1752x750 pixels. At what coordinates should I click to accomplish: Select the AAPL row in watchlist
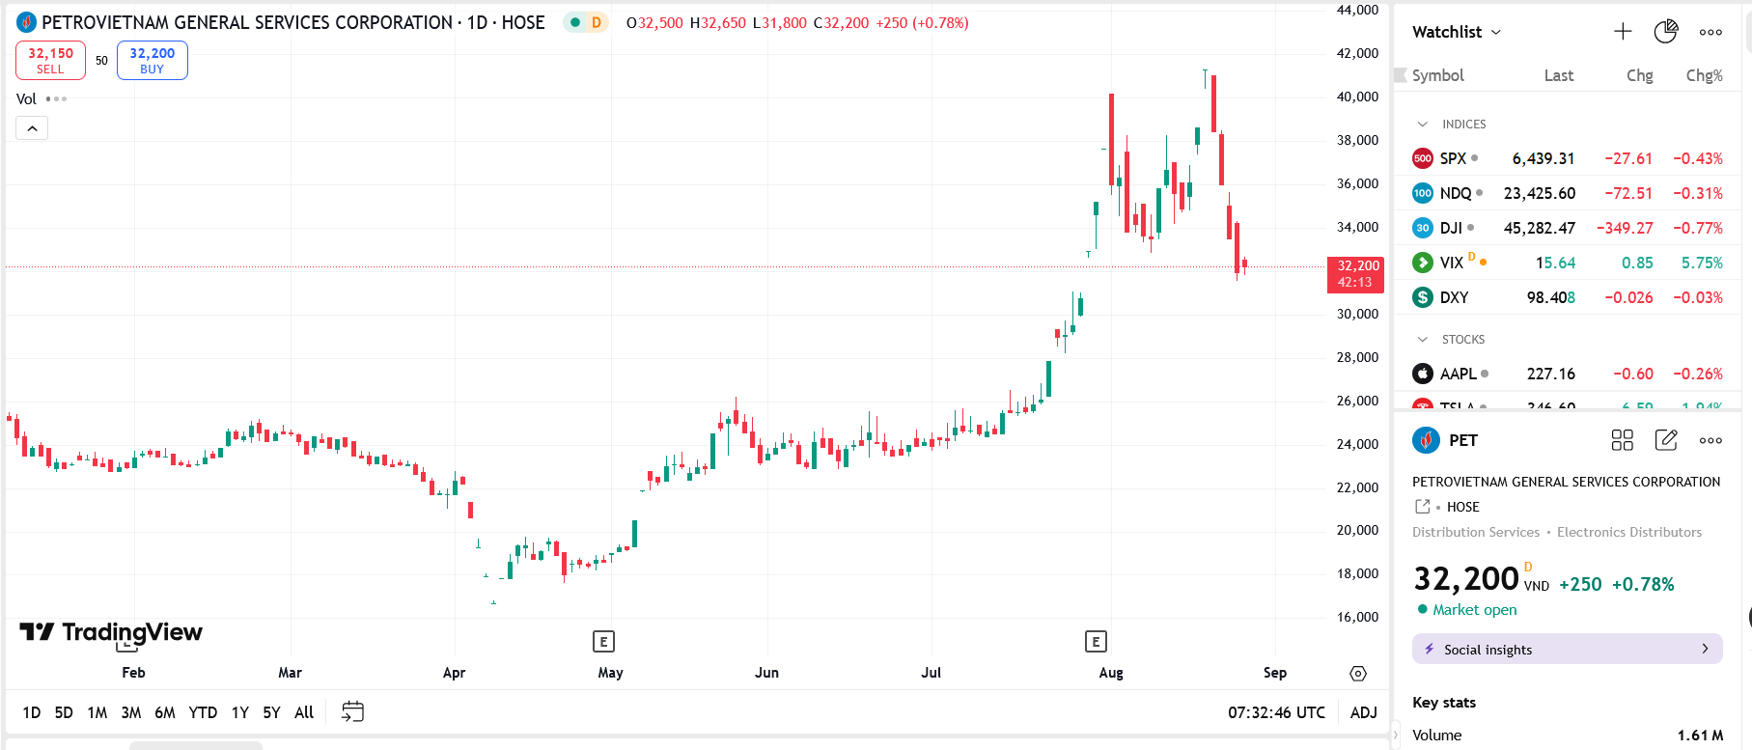pyautogui.click(x=1568, y=374)
